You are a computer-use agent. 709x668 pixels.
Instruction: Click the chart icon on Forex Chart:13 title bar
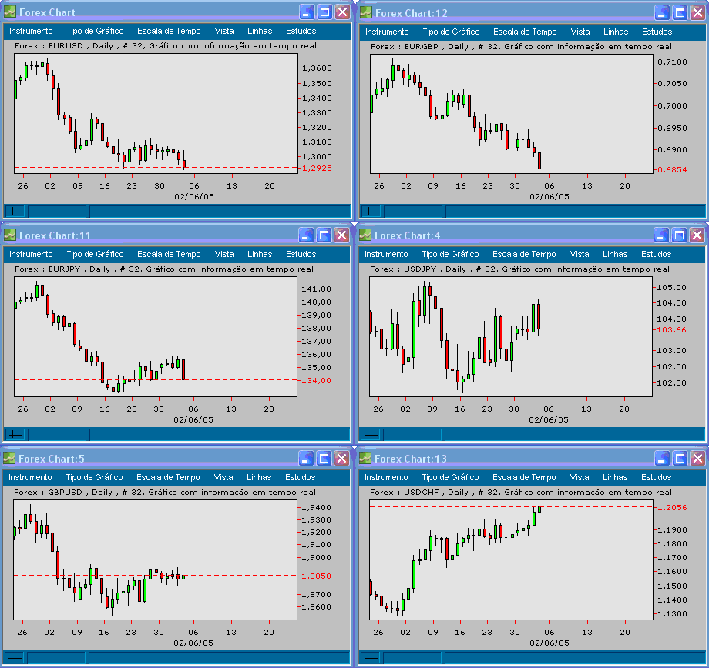(367, 458)
